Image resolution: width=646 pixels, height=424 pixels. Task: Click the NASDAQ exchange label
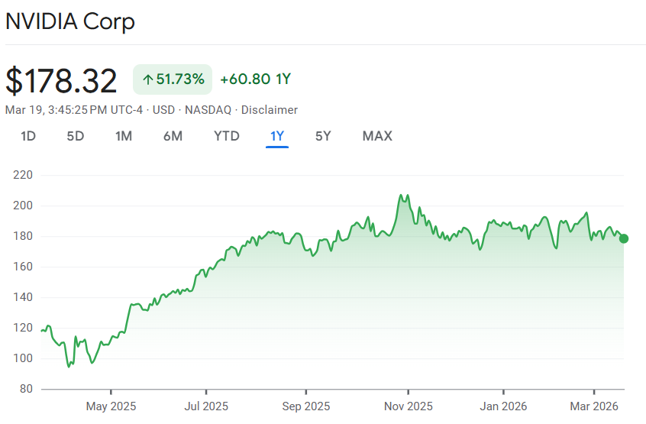click(208, 110)
